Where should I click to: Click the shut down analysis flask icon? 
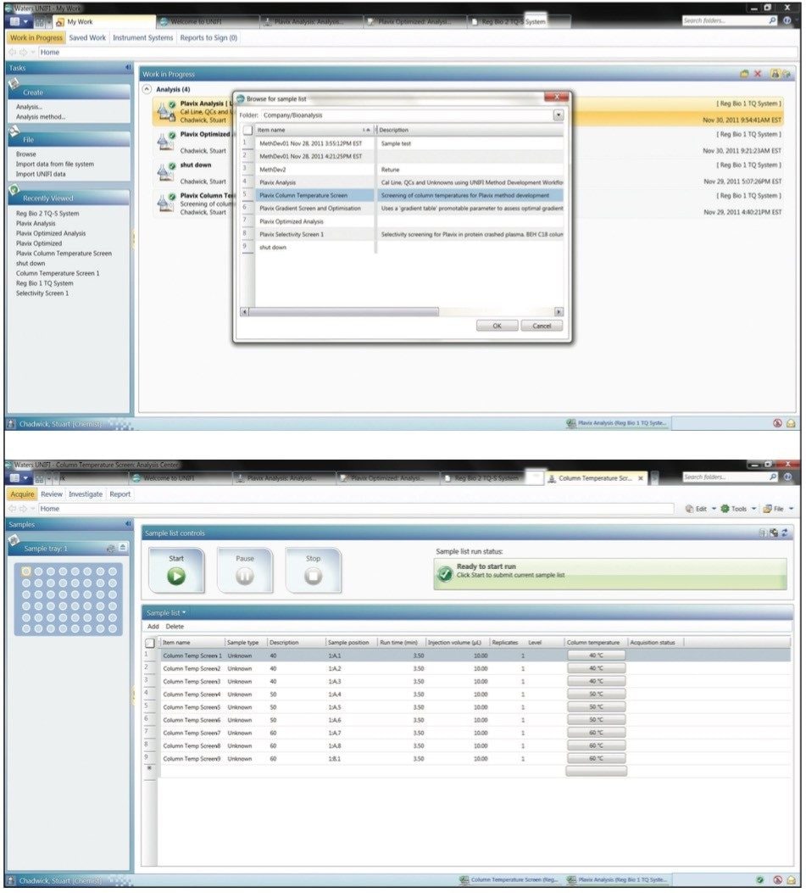(x=165, y=172)
